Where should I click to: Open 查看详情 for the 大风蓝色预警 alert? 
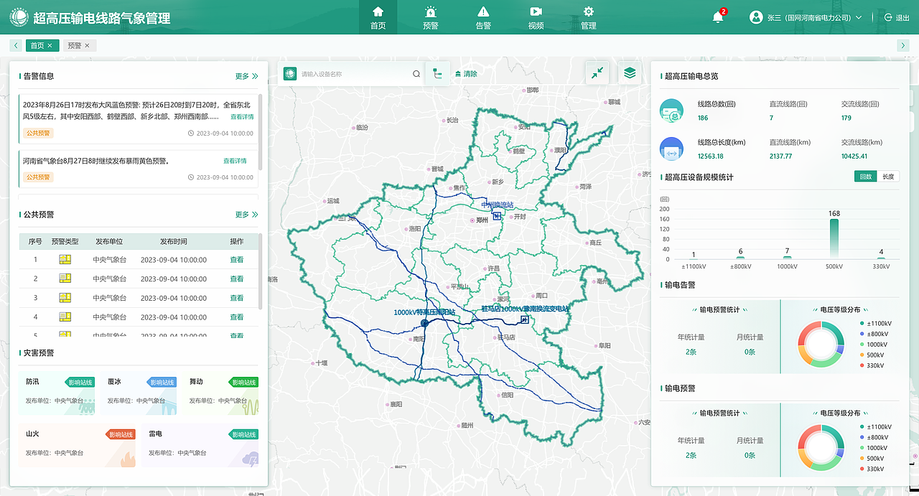pos(242,116)
